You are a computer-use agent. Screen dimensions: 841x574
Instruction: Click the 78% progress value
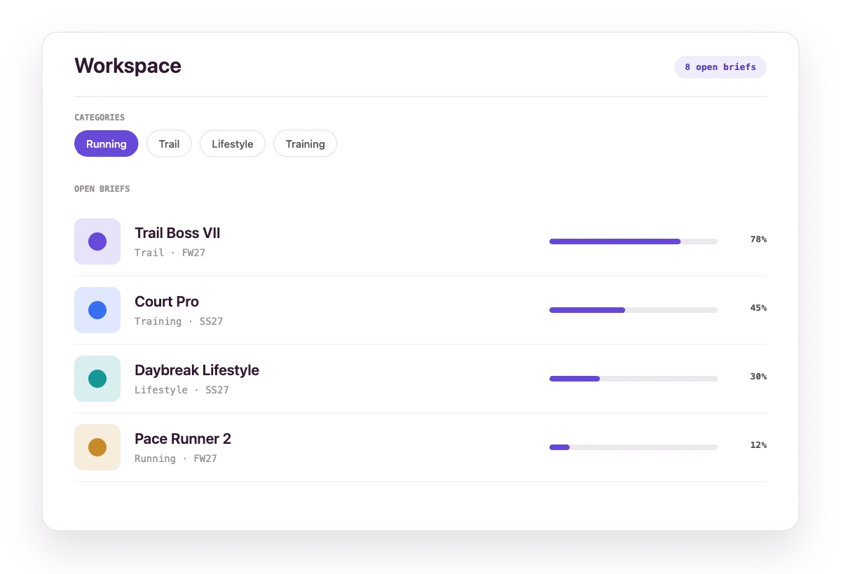click(758, 239)
